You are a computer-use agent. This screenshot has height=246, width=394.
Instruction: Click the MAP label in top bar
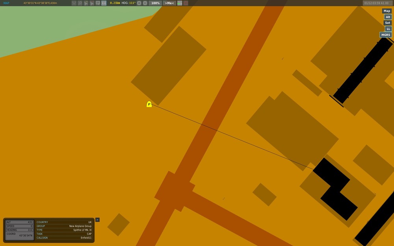click(x=6, y=3)
